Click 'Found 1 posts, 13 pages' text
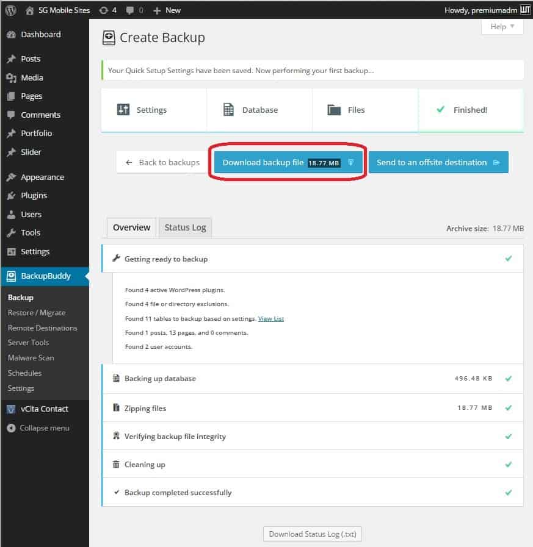Screen dimensions: 533x547 click(186, 333)
